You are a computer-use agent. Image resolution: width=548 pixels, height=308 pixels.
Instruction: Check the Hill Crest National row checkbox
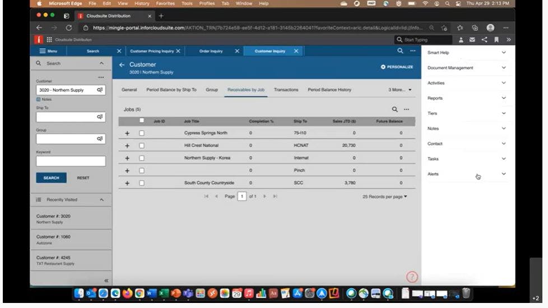[142, 146]
